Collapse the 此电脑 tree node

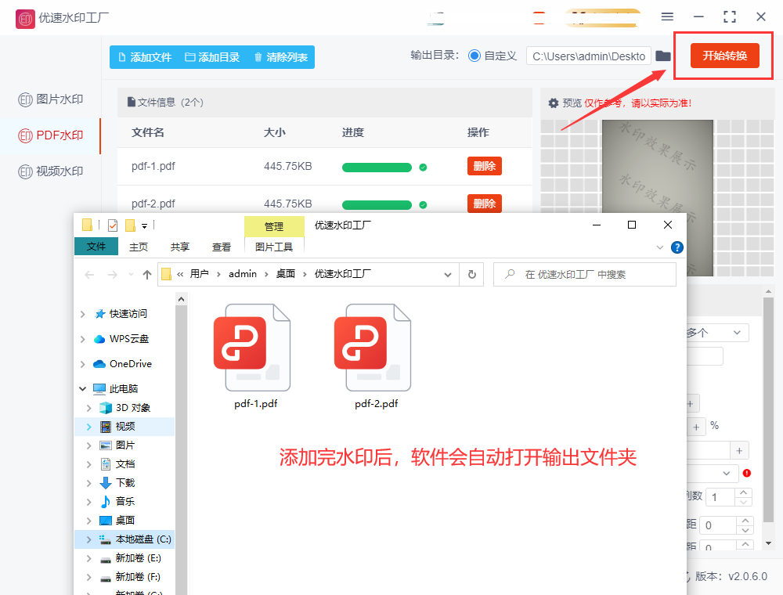click(x=82, y=389)
